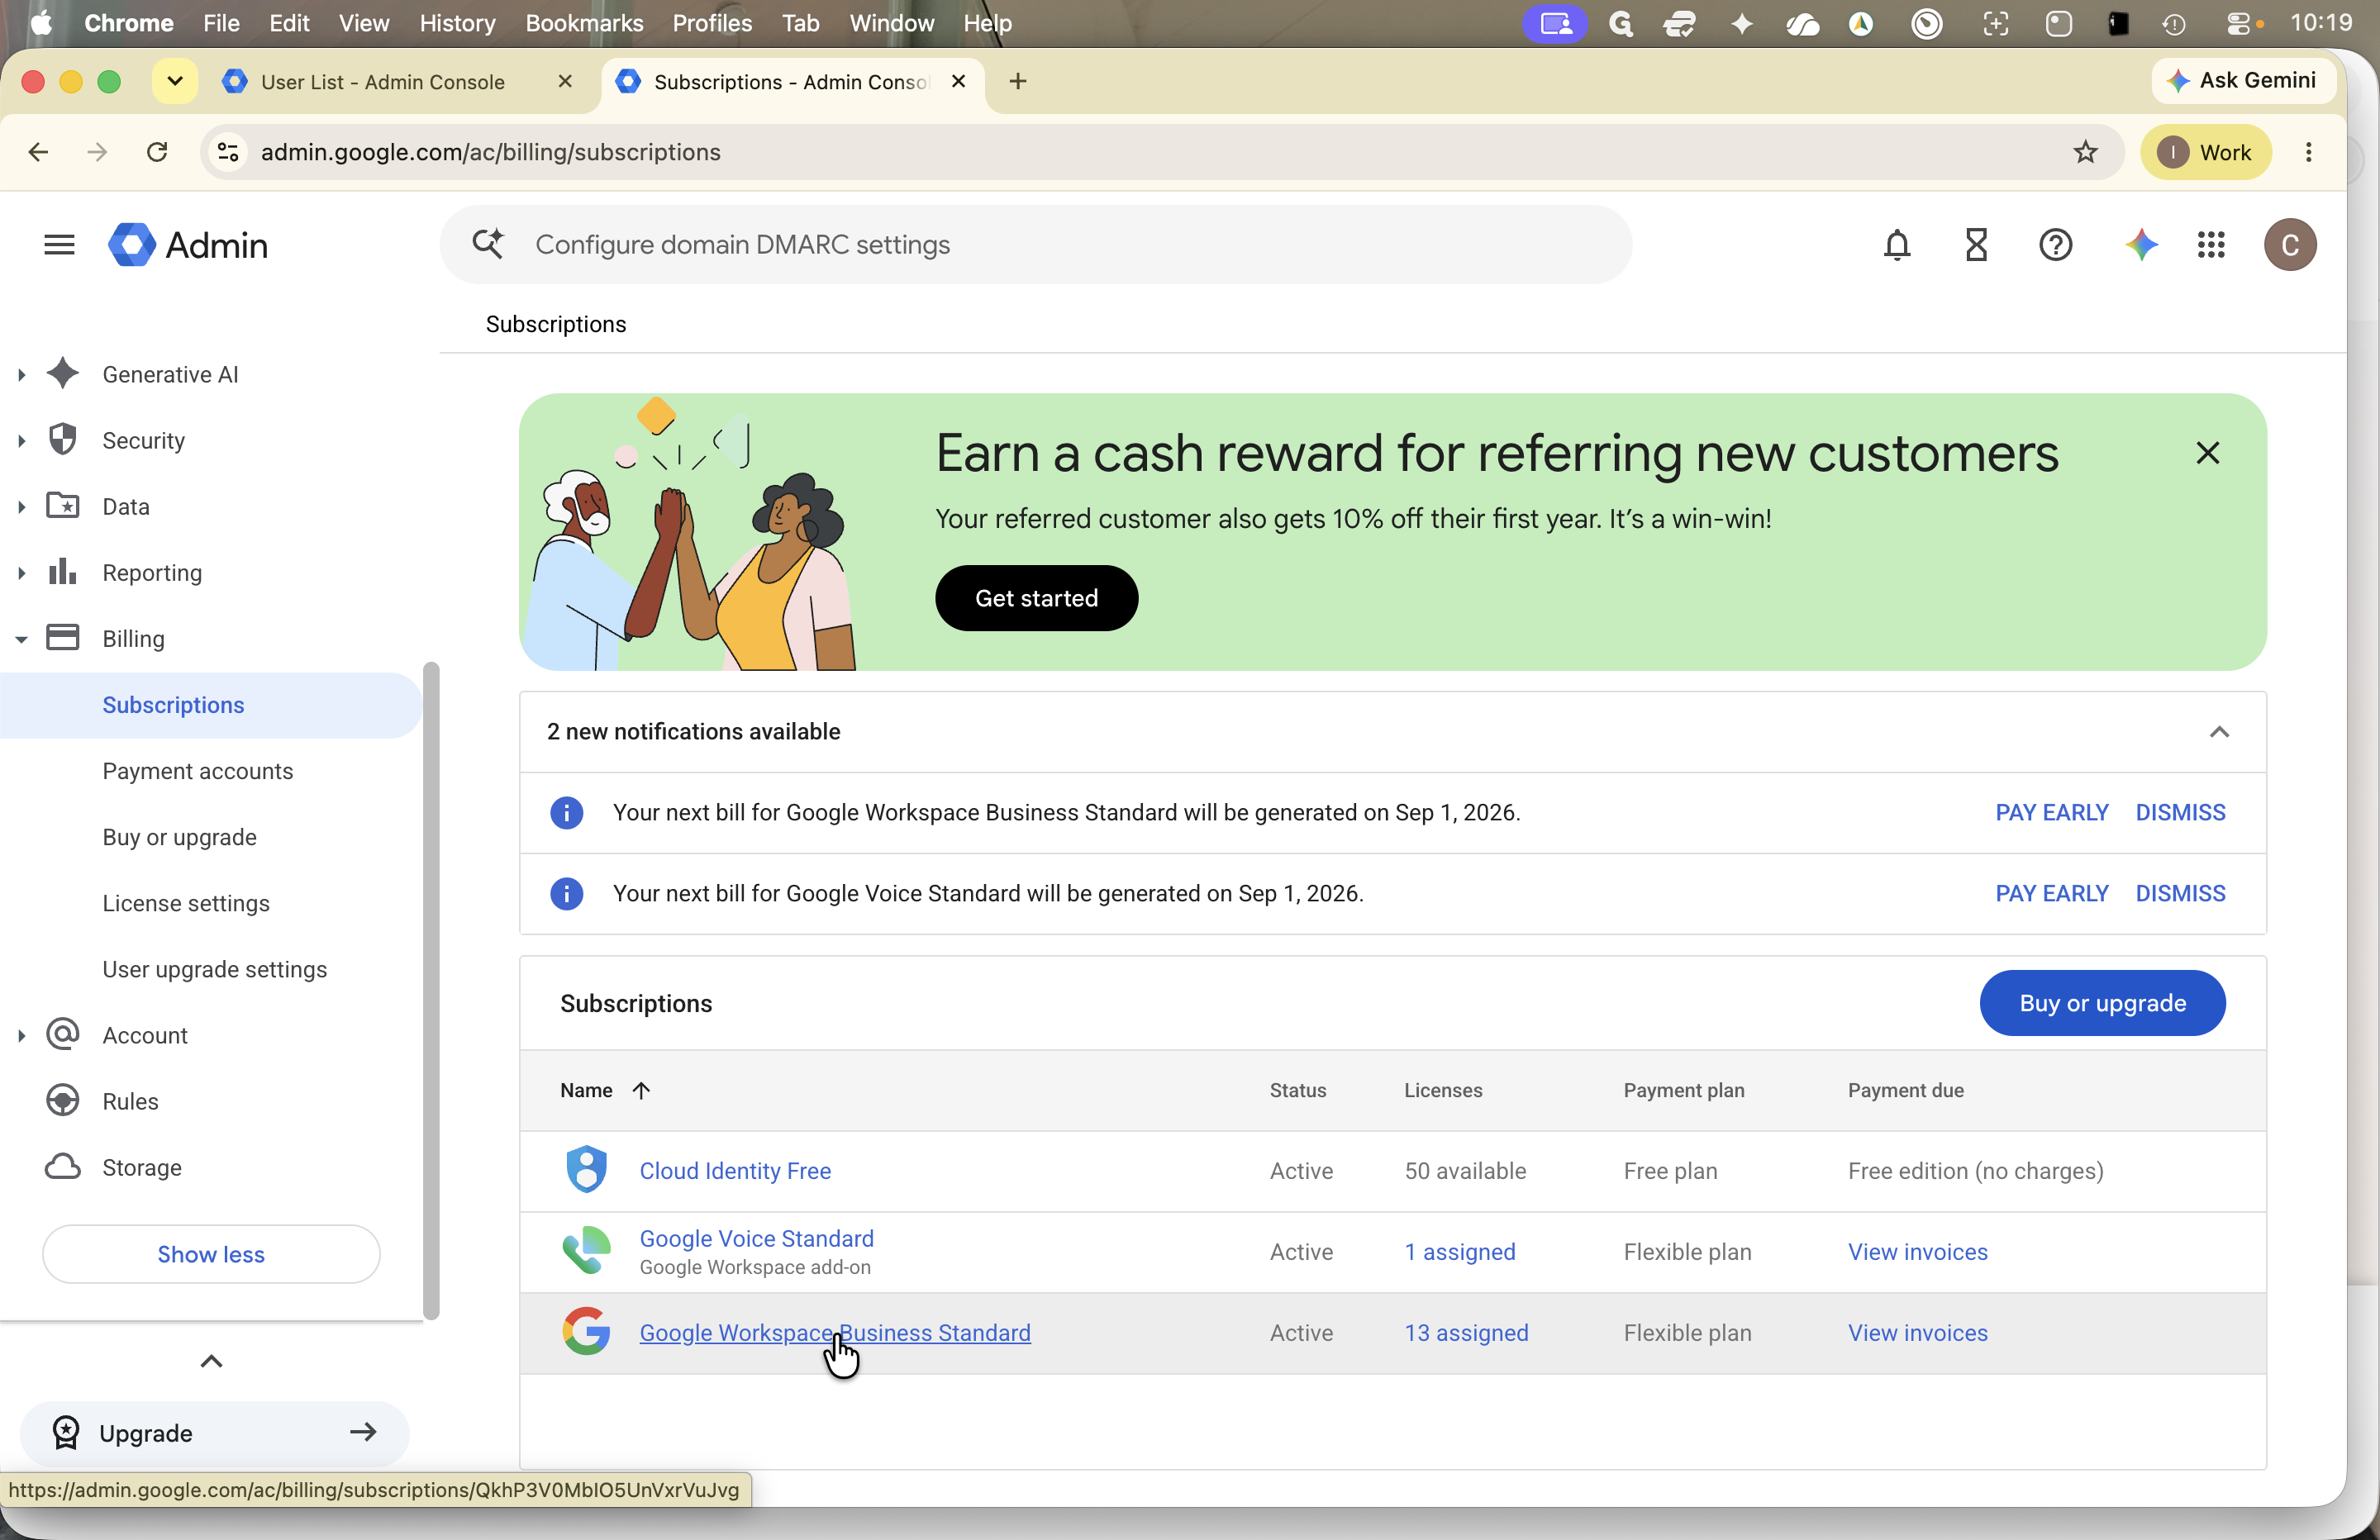Open Cloud Identity Free subscription
This screenshot has width=2380, height=1540.
(735, 1170)
